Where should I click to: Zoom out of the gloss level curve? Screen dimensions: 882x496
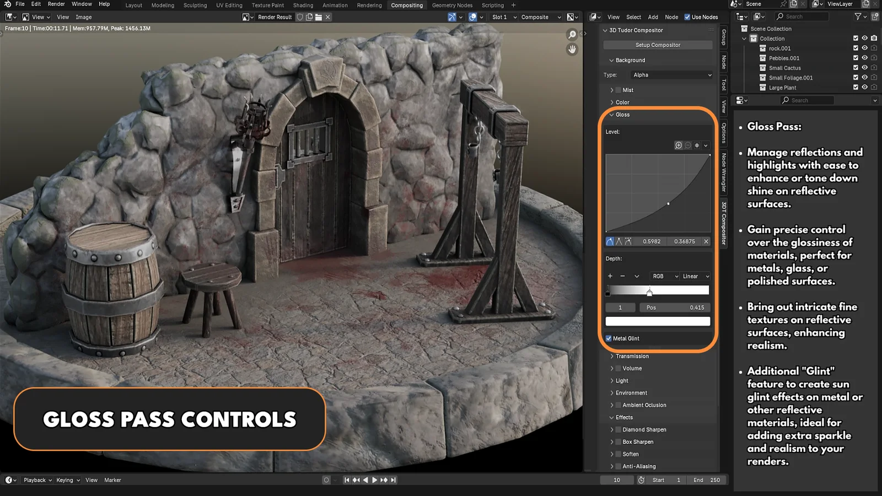point(687,145)
